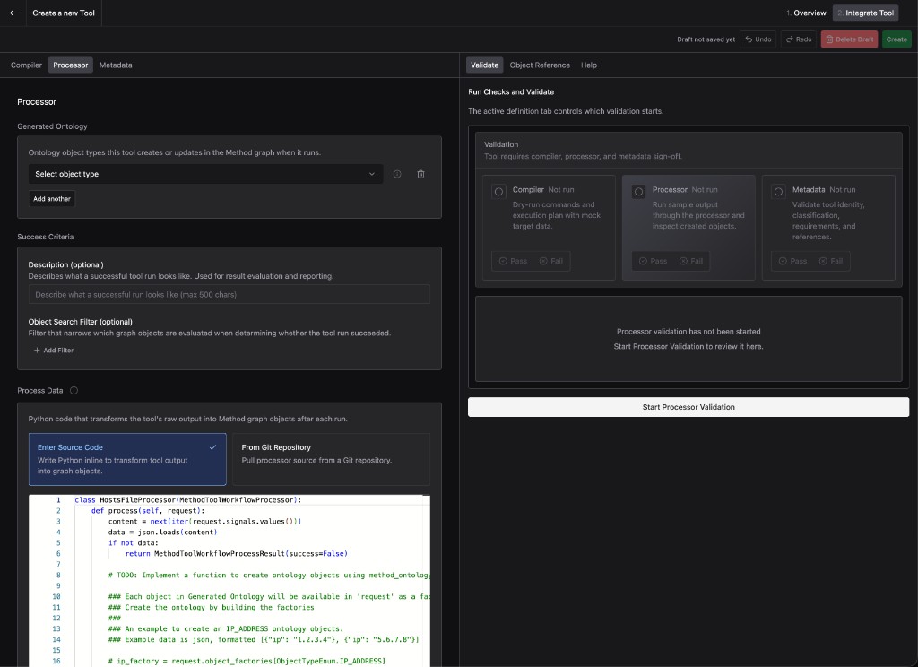Screen dimensions: 918x667
Task: Click line number 16 in code gutter
Action: pyautogui.click(x=56, y=661)
